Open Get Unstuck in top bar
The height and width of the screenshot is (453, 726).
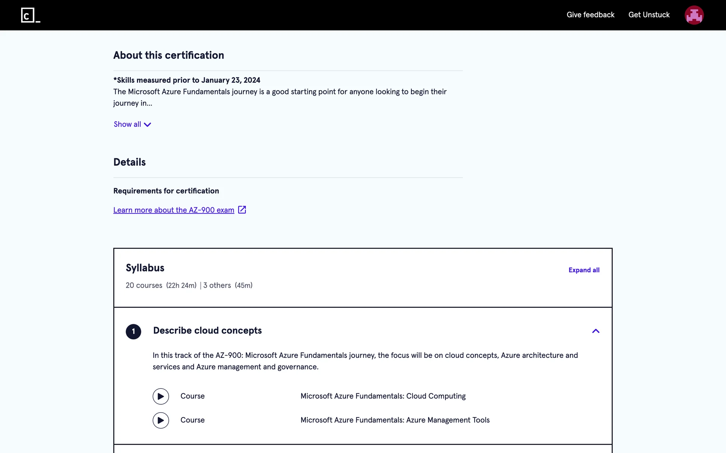tap(649, 15)
